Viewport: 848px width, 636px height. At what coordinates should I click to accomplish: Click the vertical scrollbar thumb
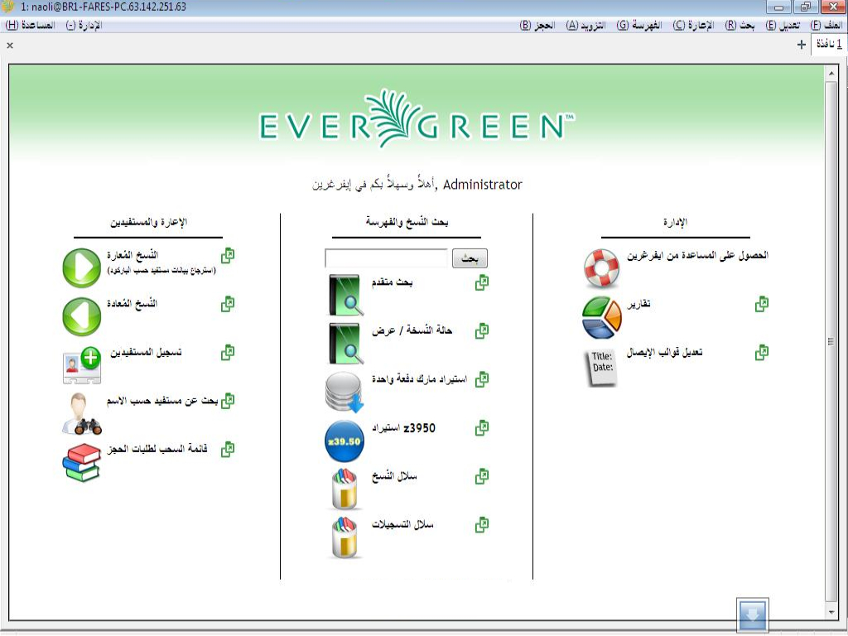831,341
